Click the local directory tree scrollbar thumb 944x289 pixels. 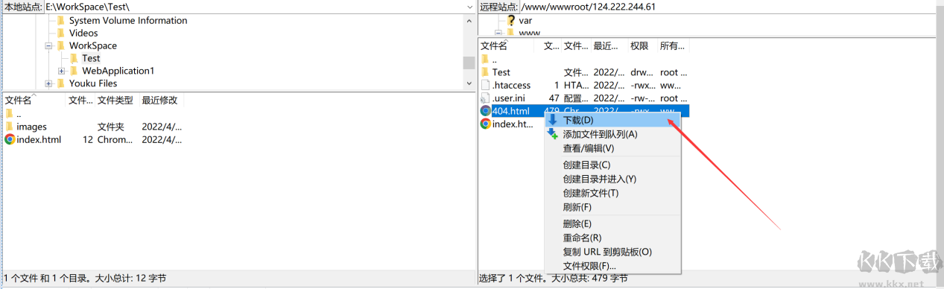click(469, 63)
